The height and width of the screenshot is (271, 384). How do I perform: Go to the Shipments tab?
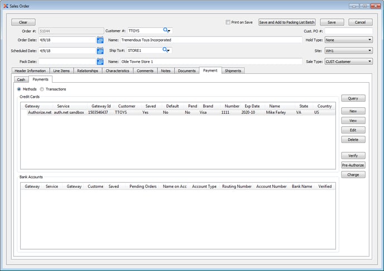coord(233,71)
